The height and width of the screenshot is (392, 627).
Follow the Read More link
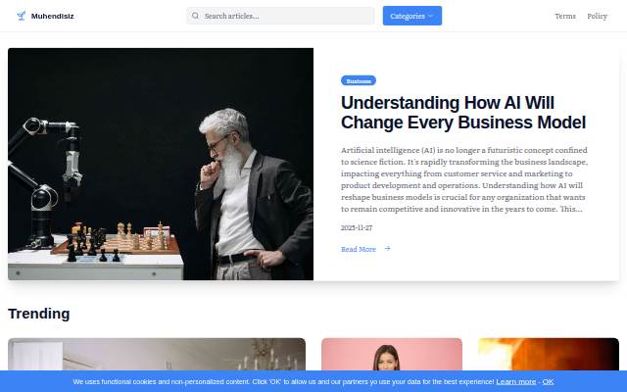point(359,249)
